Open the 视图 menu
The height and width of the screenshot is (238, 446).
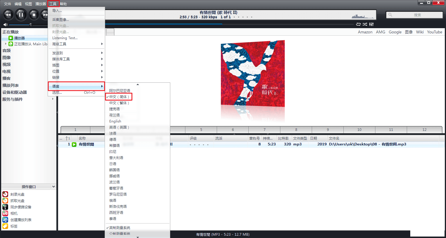click(28, 4)
